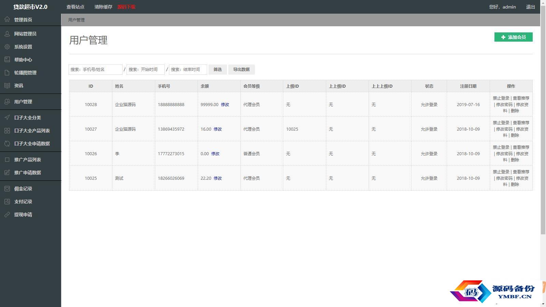This screenshot has height=307, width=546.
Task: Click the 会员等级 column header
Action: point(252,86)
